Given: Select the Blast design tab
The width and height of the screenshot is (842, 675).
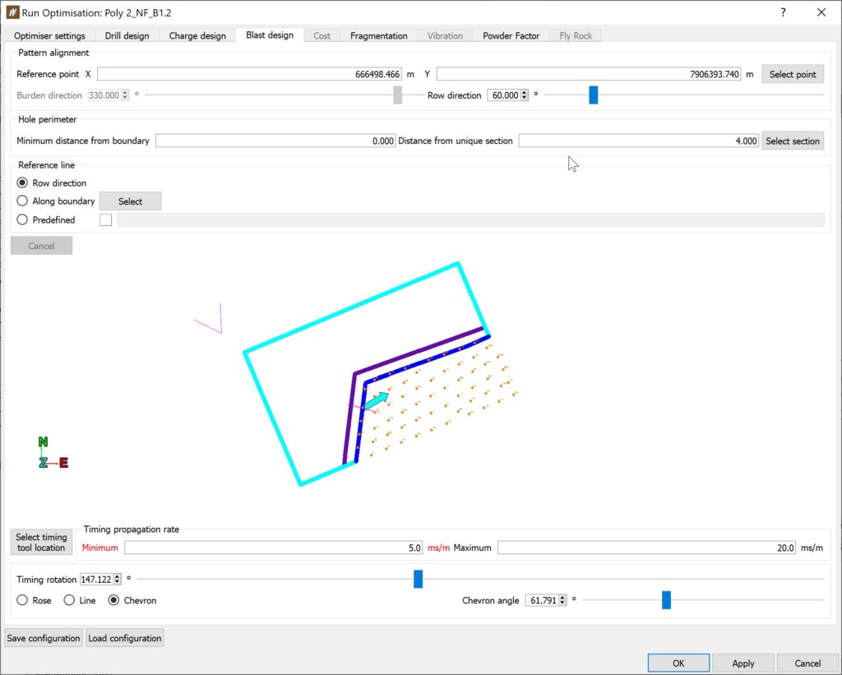Looking at the screenshot, I should [270, 35].
